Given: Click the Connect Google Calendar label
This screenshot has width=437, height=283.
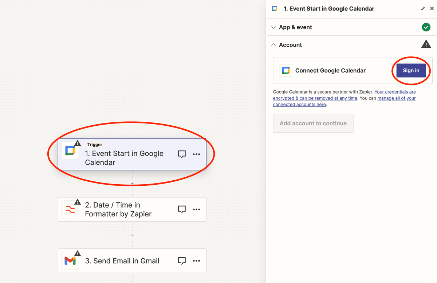Looking at the screenshot, I should tap(330, 71).
